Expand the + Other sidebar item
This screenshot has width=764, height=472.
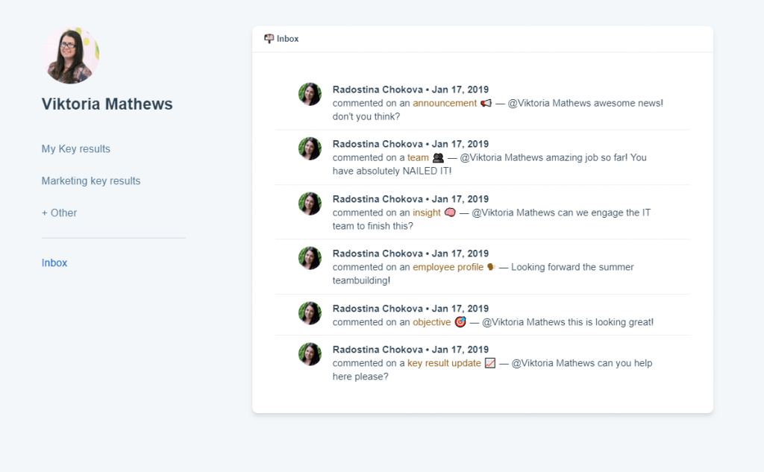59,213
